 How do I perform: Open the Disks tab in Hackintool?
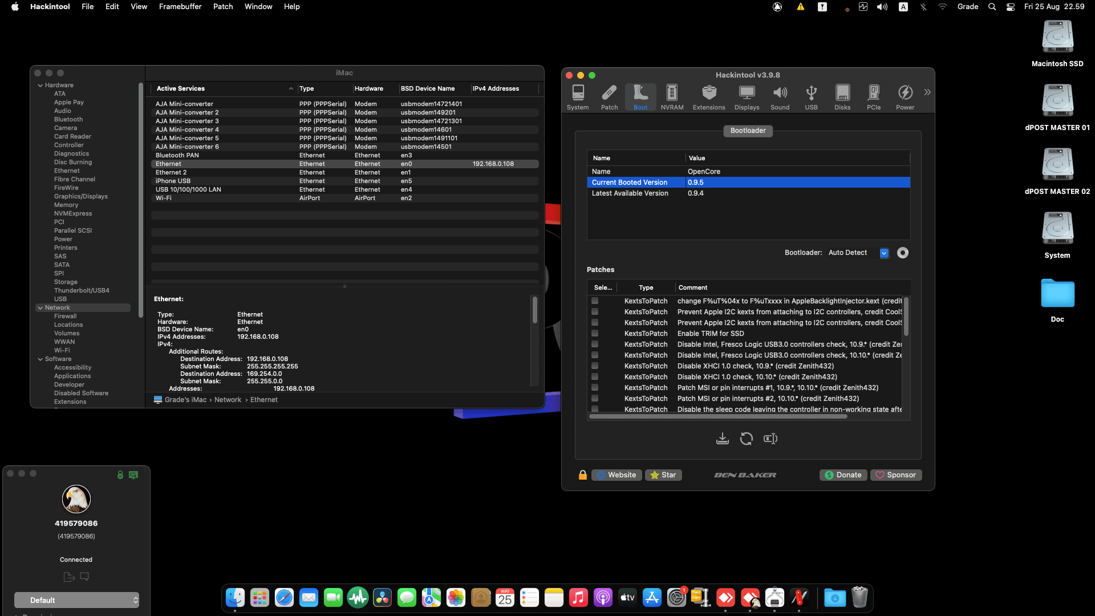(x=842, y=97)
